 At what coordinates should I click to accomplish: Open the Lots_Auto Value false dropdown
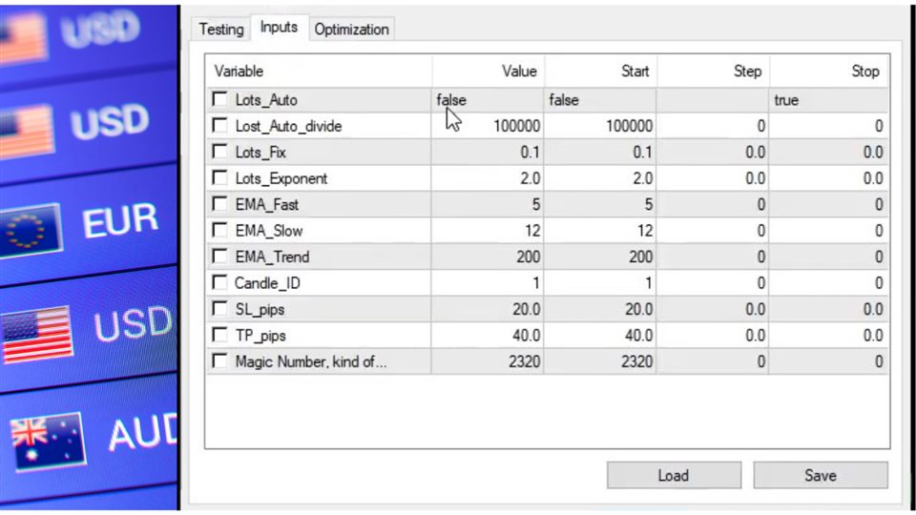pyautogui.click(x=487, y=100)
